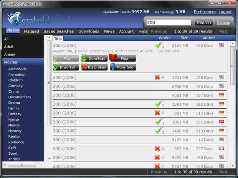Image resolution: width=238 pixels, height=178 pixels.
Task: Switch to the Videos tab
Action: coord(13,30)
